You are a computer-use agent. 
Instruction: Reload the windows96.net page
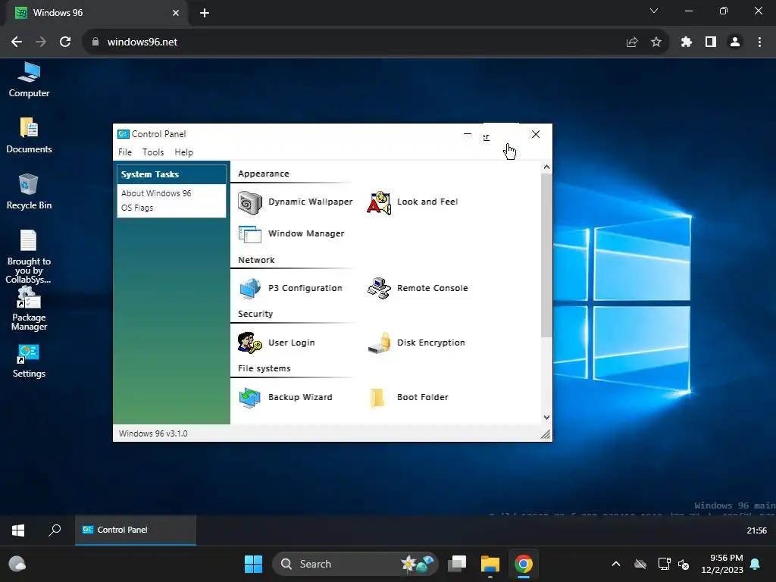click(65, 42)
